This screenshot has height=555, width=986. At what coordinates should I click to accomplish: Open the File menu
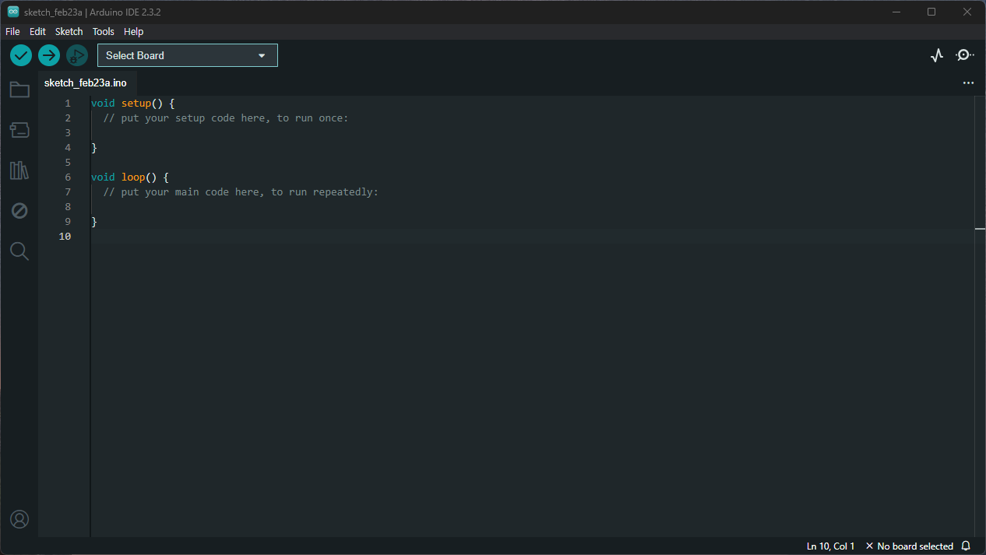[x=12, y=32]
